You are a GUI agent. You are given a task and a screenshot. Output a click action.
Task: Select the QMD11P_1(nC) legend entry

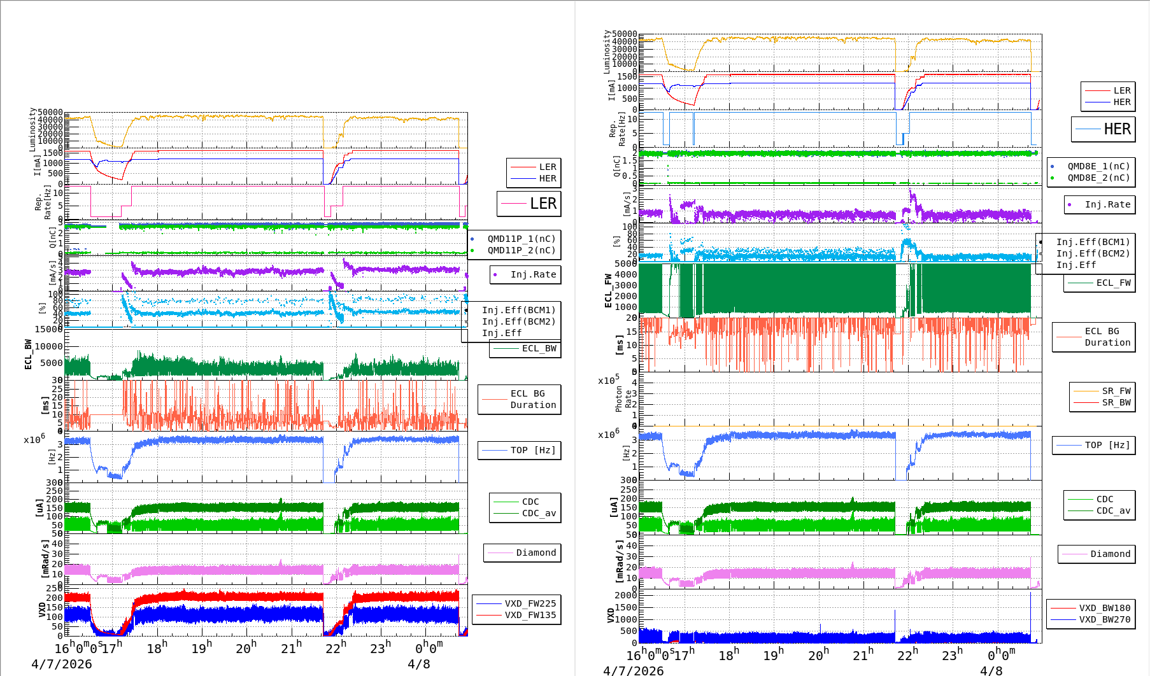[521, 239]
